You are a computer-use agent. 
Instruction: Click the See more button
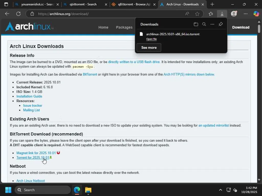point(149,47)
